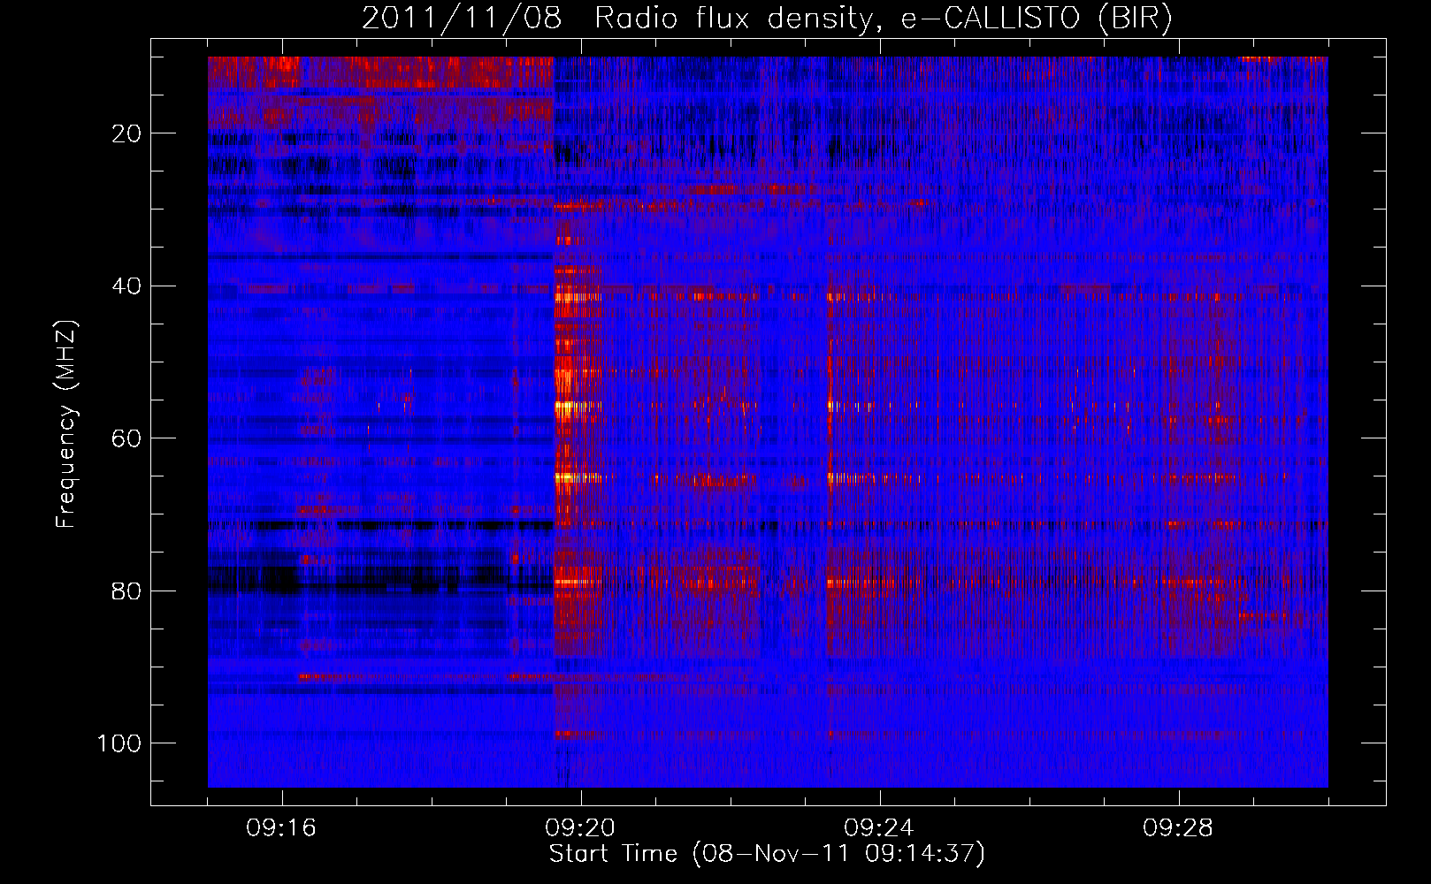The width and height of the screenshot is (1431, 884).
Task: Click the 100 MHz frequency tick label
Action: tap(119, 743)
